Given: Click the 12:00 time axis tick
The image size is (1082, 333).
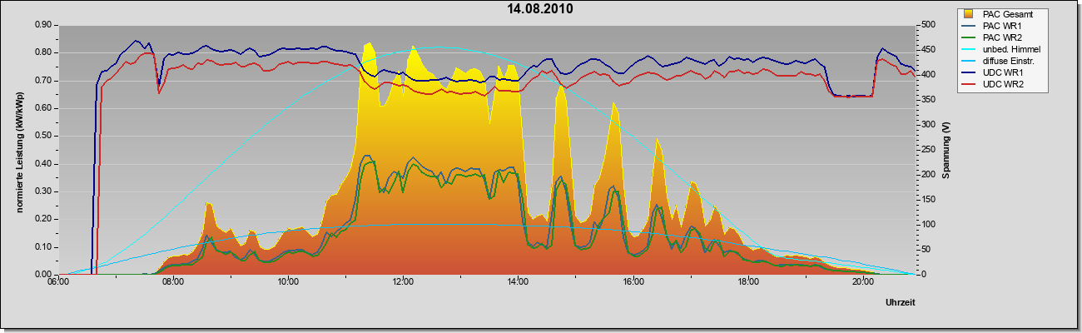Looking at the screenshot, I should tap(403, 281).
